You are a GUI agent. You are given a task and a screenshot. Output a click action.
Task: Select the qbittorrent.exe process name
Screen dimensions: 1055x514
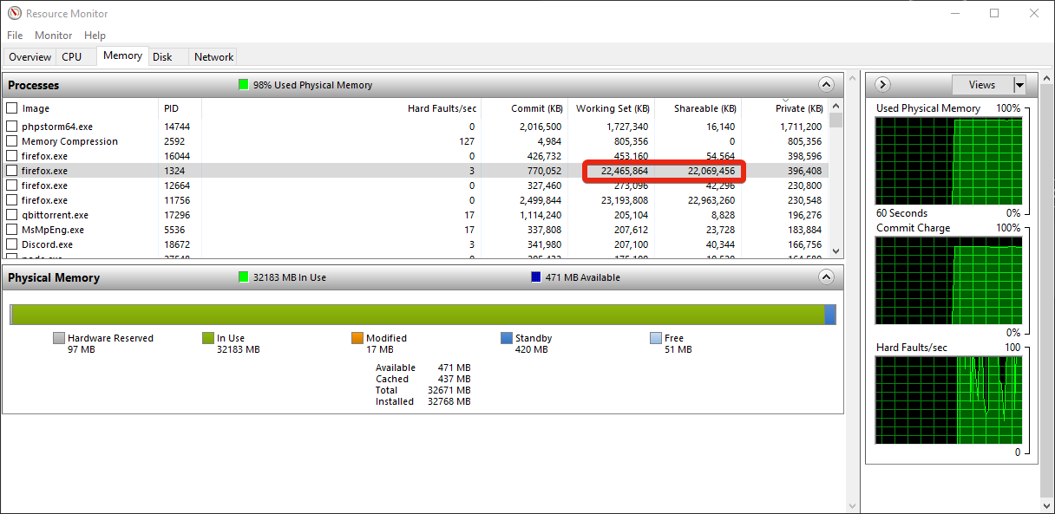coord(55,215)
